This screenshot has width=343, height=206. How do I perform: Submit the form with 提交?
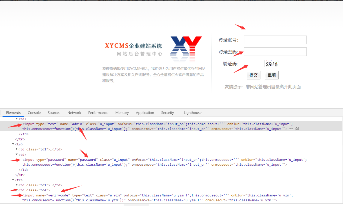(x=254, y=75)
